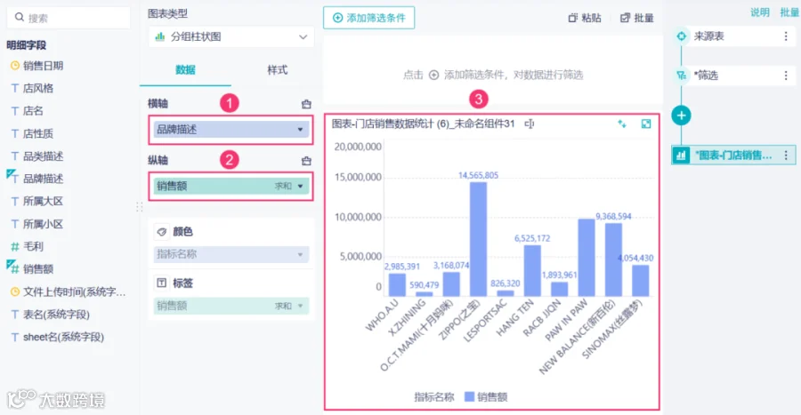Click the PAW IN PAW bar

(x=587, y=258)
